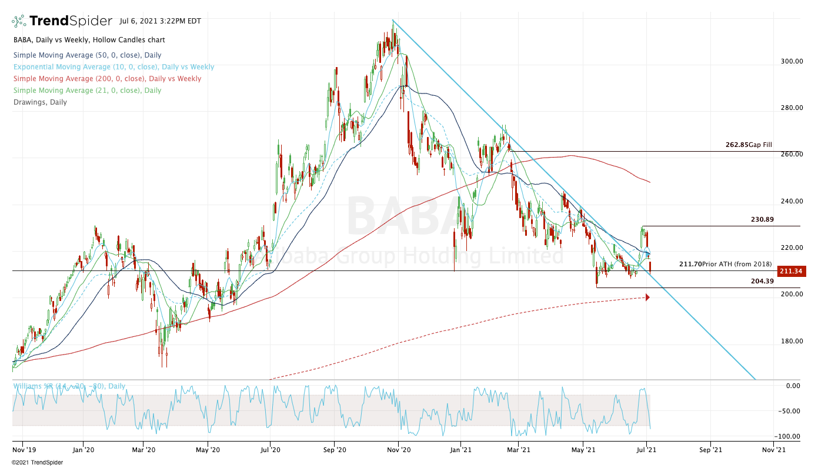Select the 262.85 Gap Fill annotation

tap(749, 145)
